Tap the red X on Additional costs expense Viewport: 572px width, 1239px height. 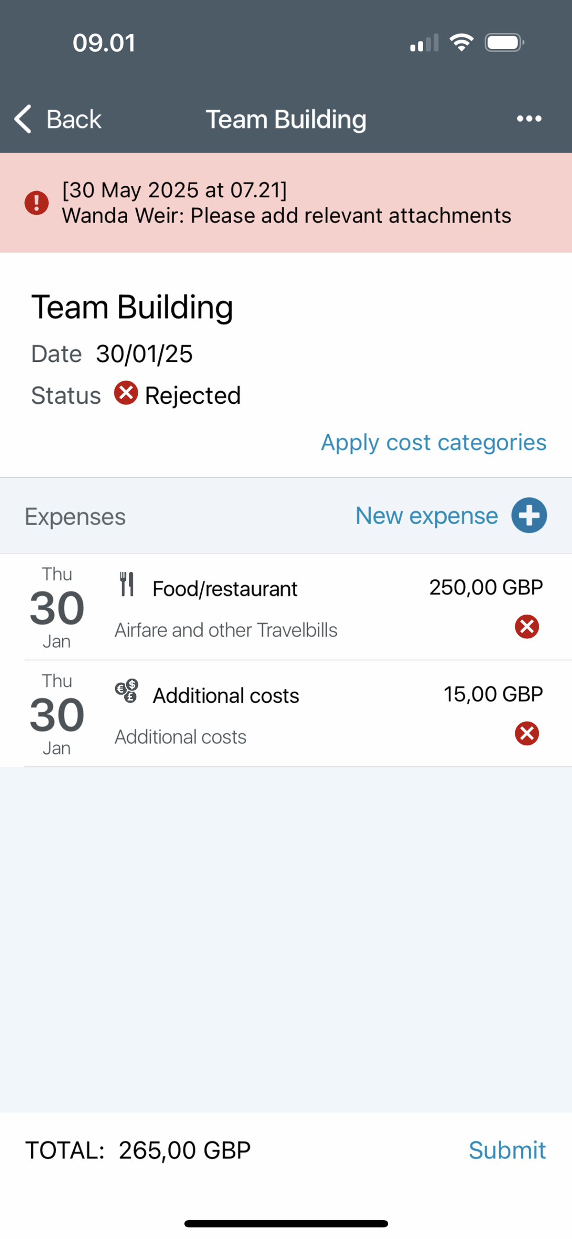(x=527, y=733)
